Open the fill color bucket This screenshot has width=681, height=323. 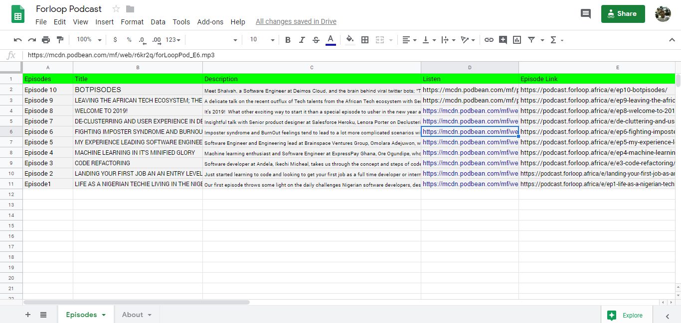pos(350,40)
